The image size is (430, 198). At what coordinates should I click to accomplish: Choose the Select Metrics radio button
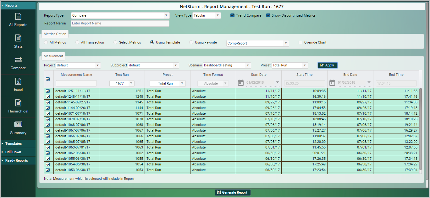[x=115, y=42]
